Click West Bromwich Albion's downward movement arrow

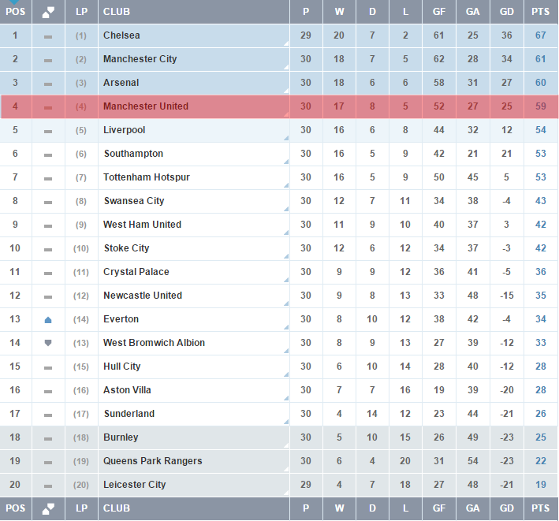(x=48, y=343)
